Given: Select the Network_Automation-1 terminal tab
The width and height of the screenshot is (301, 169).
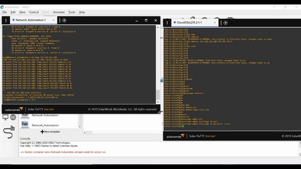Looking at the screenshot, I should pos(31,20).
